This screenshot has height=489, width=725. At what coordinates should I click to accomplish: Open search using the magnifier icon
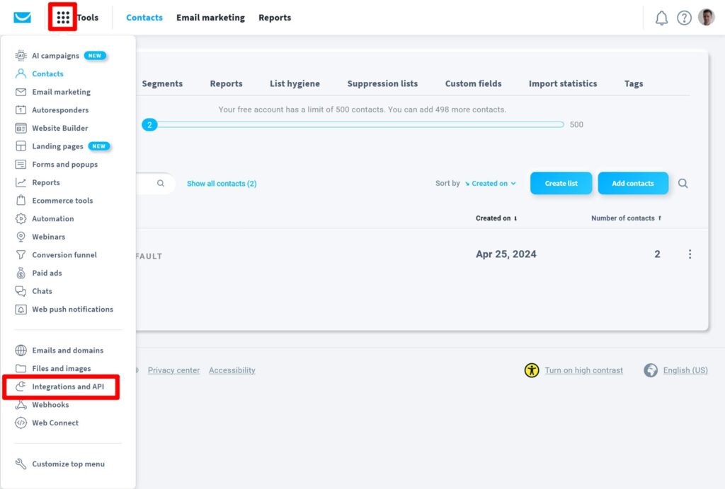click(x=683, y=183)
